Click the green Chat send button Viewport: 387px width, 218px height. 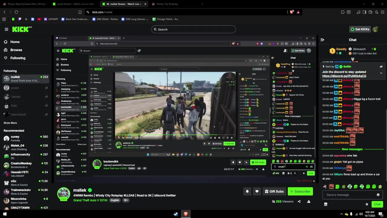[x=377, y=204]
